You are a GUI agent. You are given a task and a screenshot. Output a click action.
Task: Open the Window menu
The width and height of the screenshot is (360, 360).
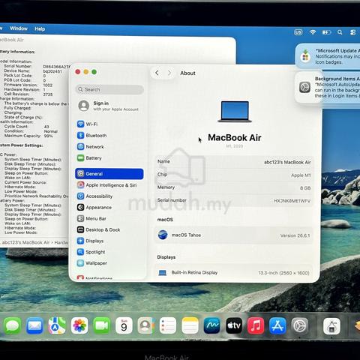[19, 28]
